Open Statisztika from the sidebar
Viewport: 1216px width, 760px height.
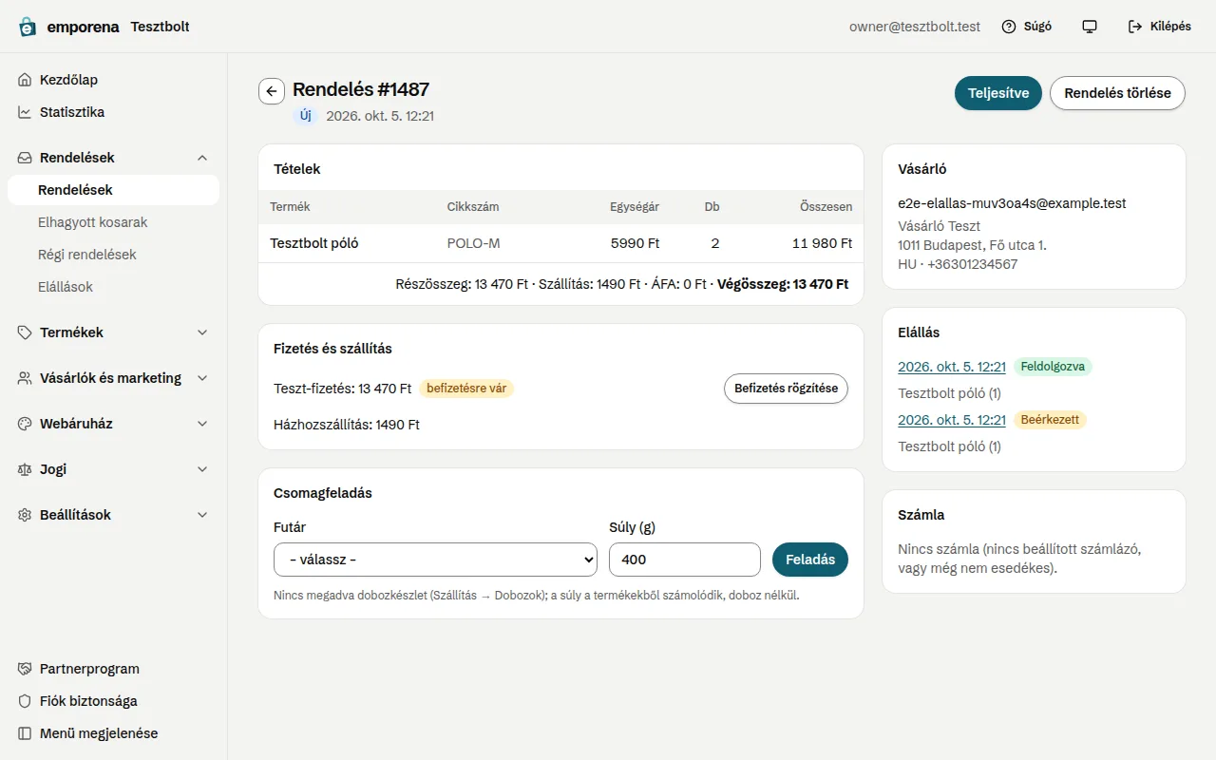coord(114,112)
